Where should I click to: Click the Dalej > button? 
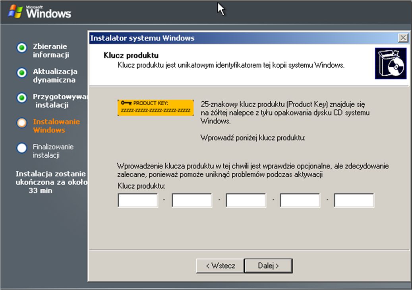click(x=268, y=266)
